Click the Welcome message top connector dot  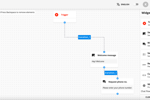tap(104, 52)
